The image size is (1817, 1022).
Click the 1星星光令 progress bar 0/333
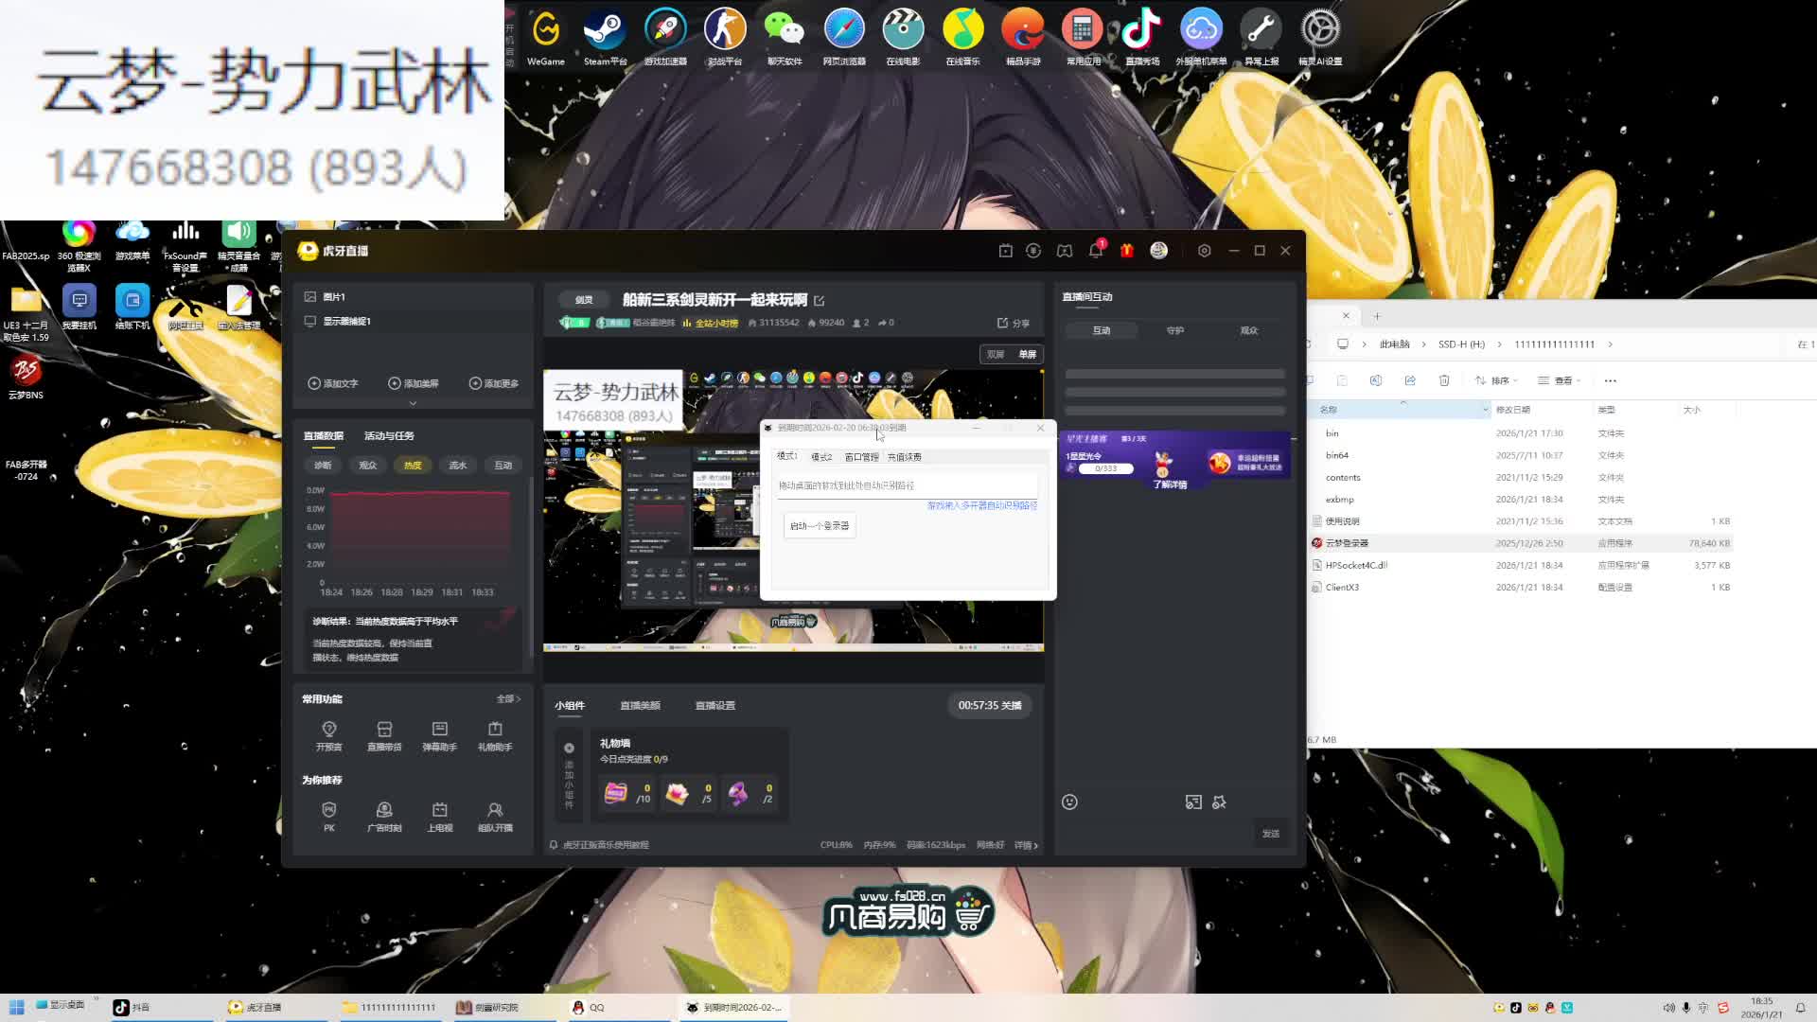click(1105, 468)
